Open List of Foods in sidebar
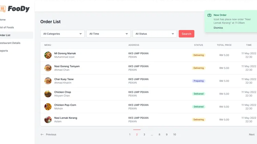The height and width of the screenshot is (144, 257). tap(7, 27)
